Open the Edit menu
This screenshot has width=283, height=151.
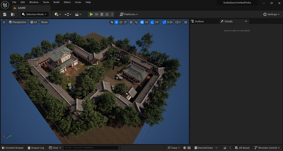(x=23, y=2)
